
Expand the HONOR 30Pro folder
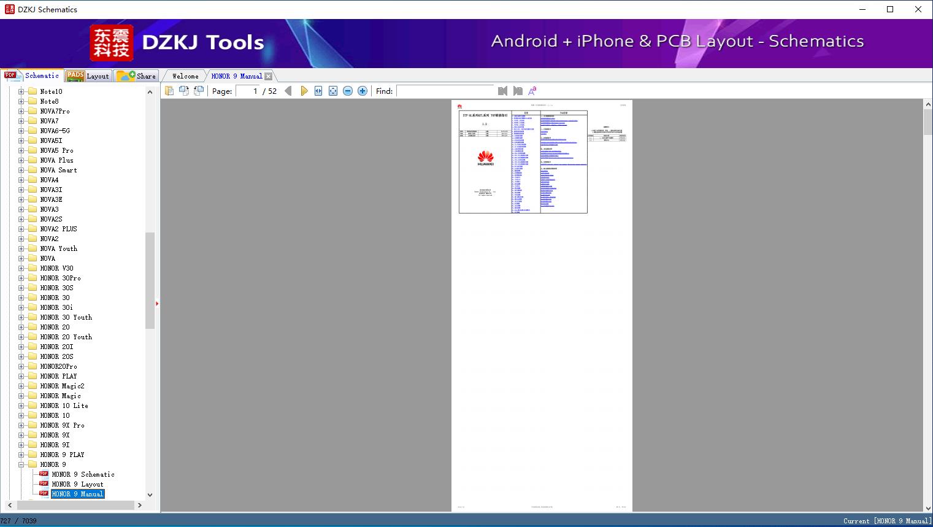[x=21, y=278]
